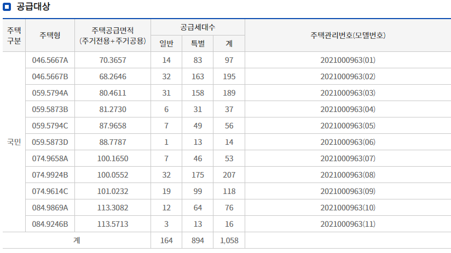Image resolution: width=451 pixels, height=253 pixels.
Task: Select housing type 084.9869A
Action: pos(50,208)
